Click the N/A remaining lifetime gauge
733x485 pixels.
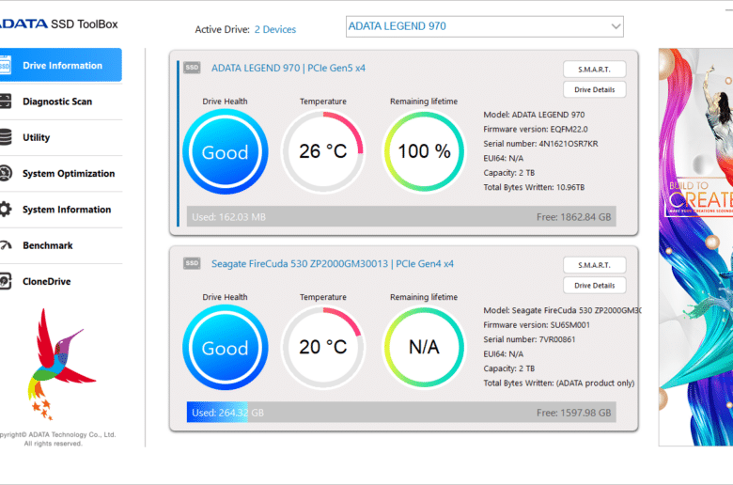click(x=424, y=347)
